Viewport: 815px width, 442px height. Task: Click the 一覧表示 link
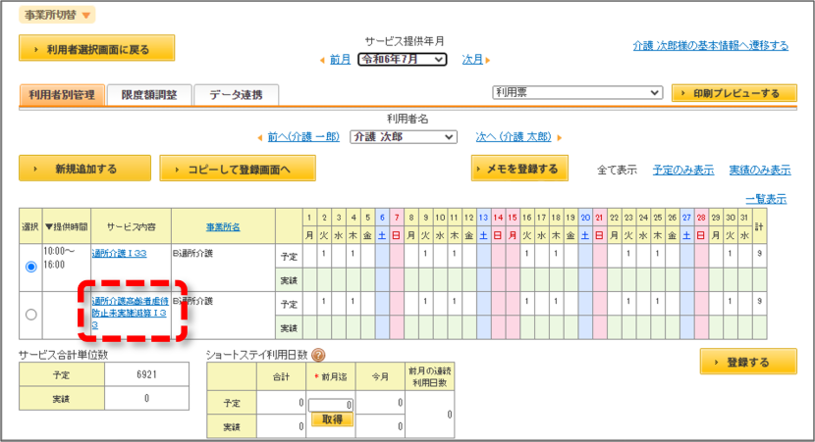pyautogui.click(x=766, y=199)
